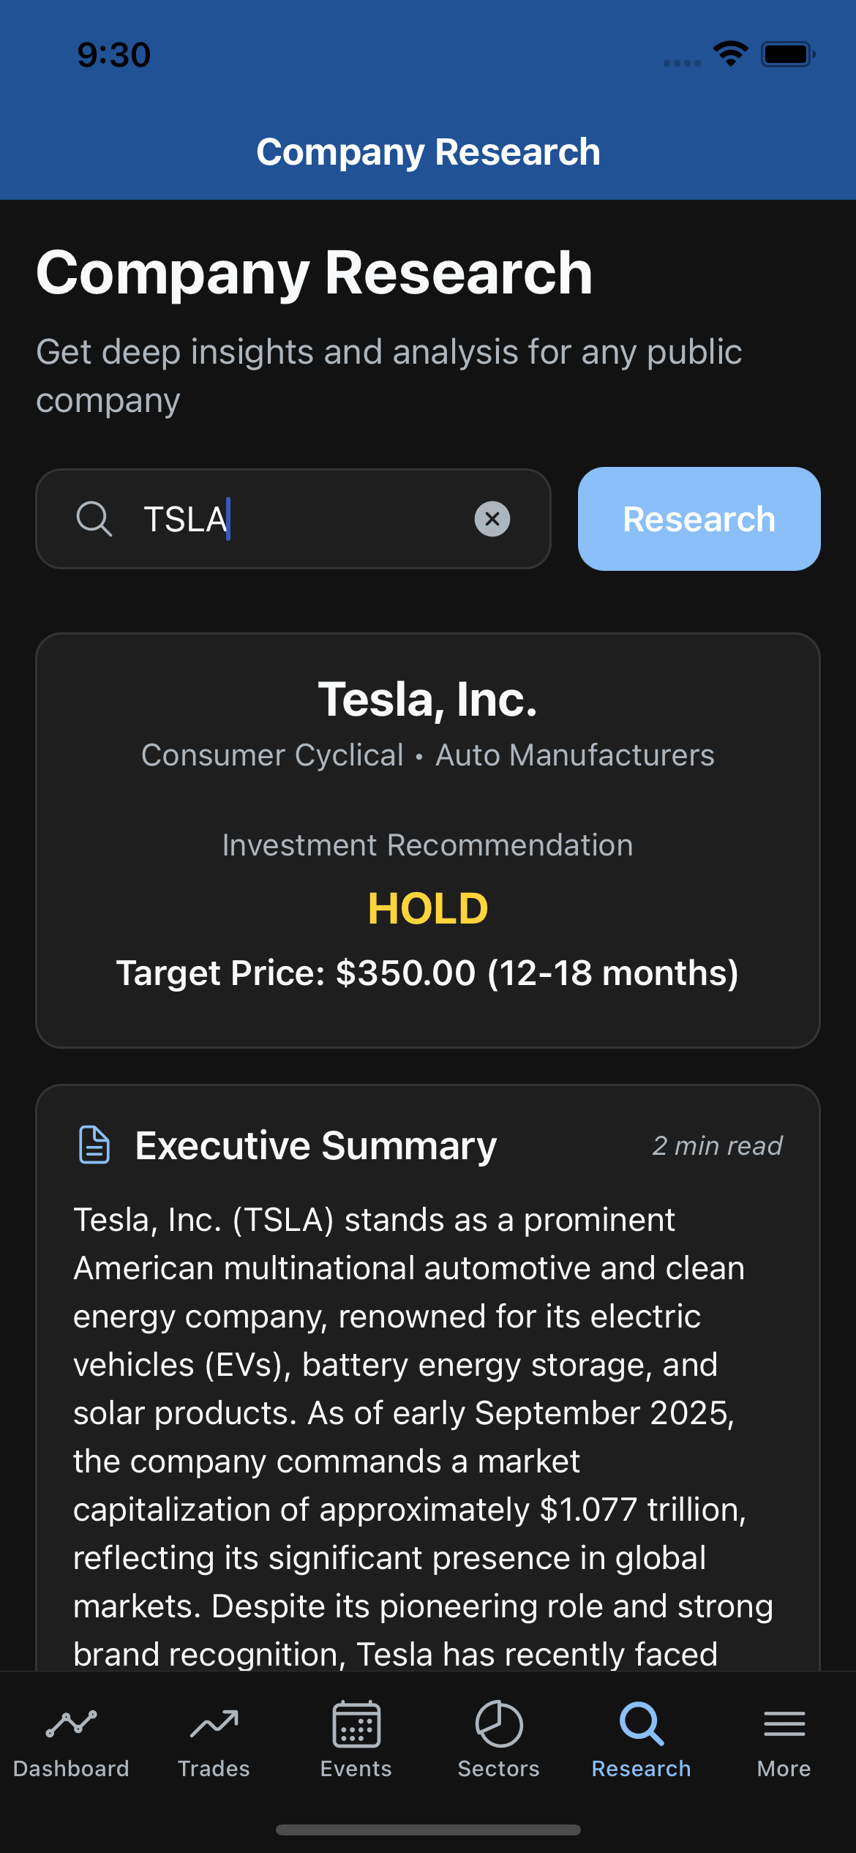Tap the battery status icon

[x=788, y=54]
